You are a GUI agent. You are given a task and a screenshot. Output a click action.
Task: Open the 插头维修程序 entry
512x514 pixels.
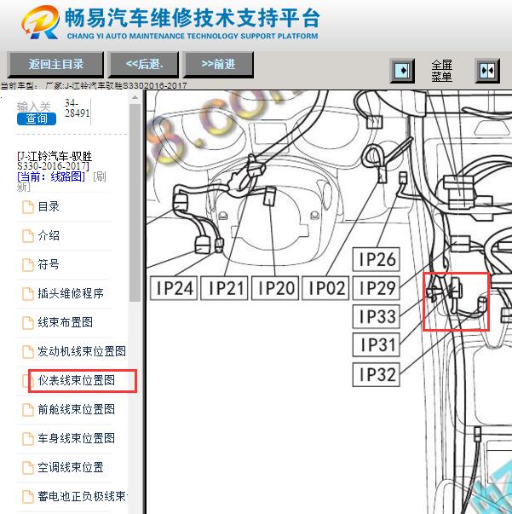[71, 293]
